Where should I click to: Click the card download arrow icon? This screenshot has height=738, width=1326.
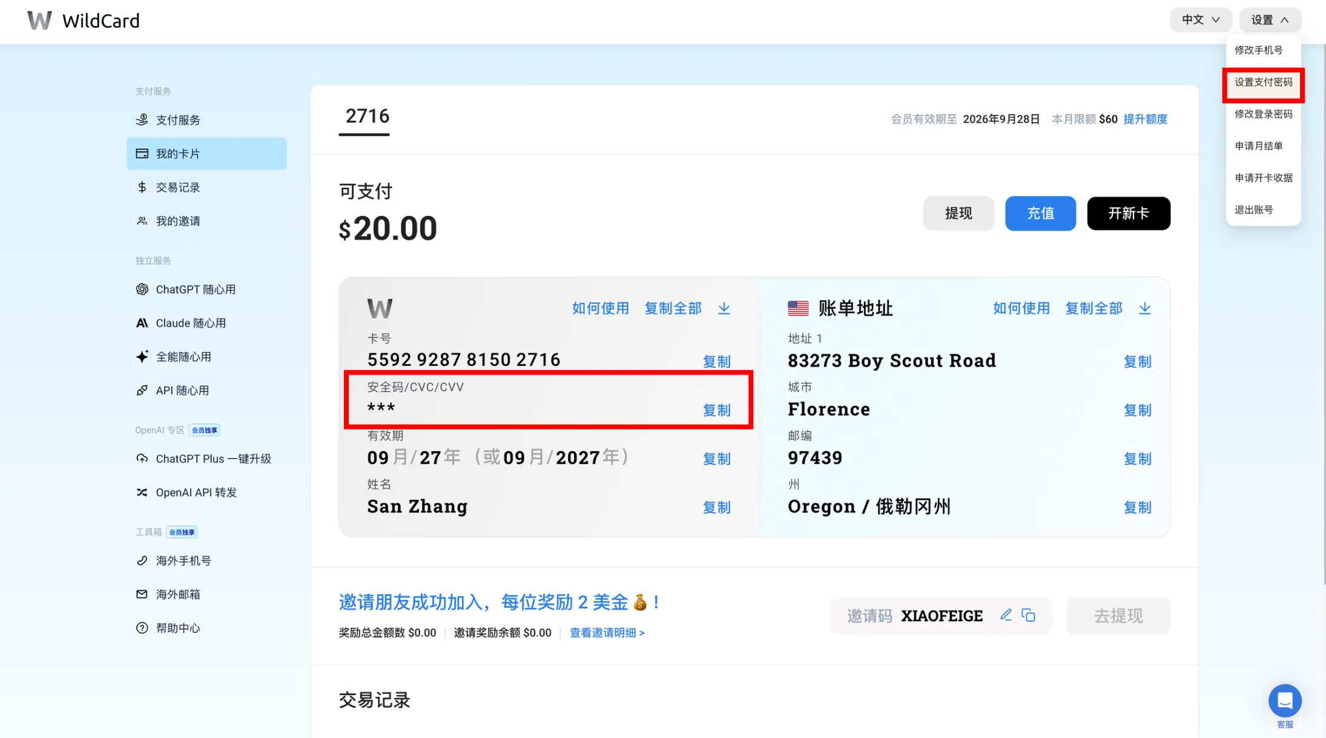[x=724, y=309]
